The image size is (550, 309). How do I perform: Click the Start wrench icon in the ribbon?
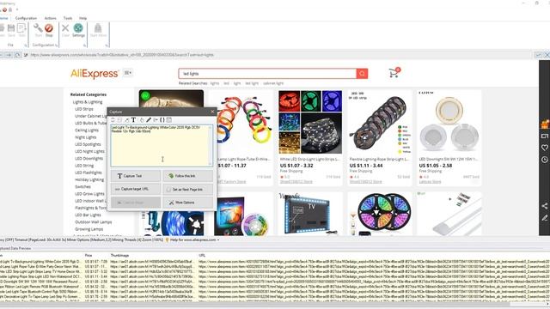point(38,28)
